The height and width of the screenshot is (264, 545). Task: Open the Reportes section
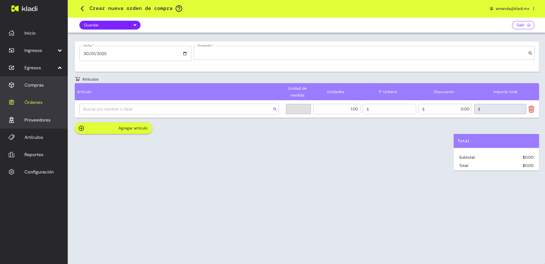[34, 155]
